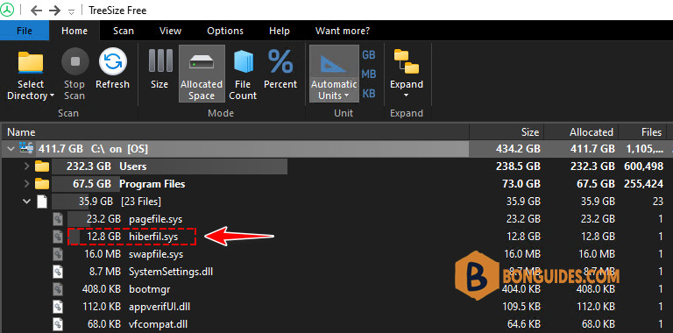
Task: Open the Select Directory dropdown arrow
Action: [52, 96]
